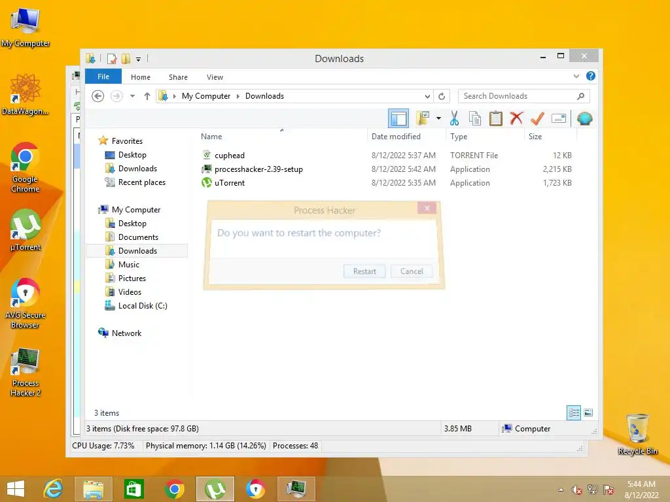Click the Rename toolbar icon

coord(559,118)
